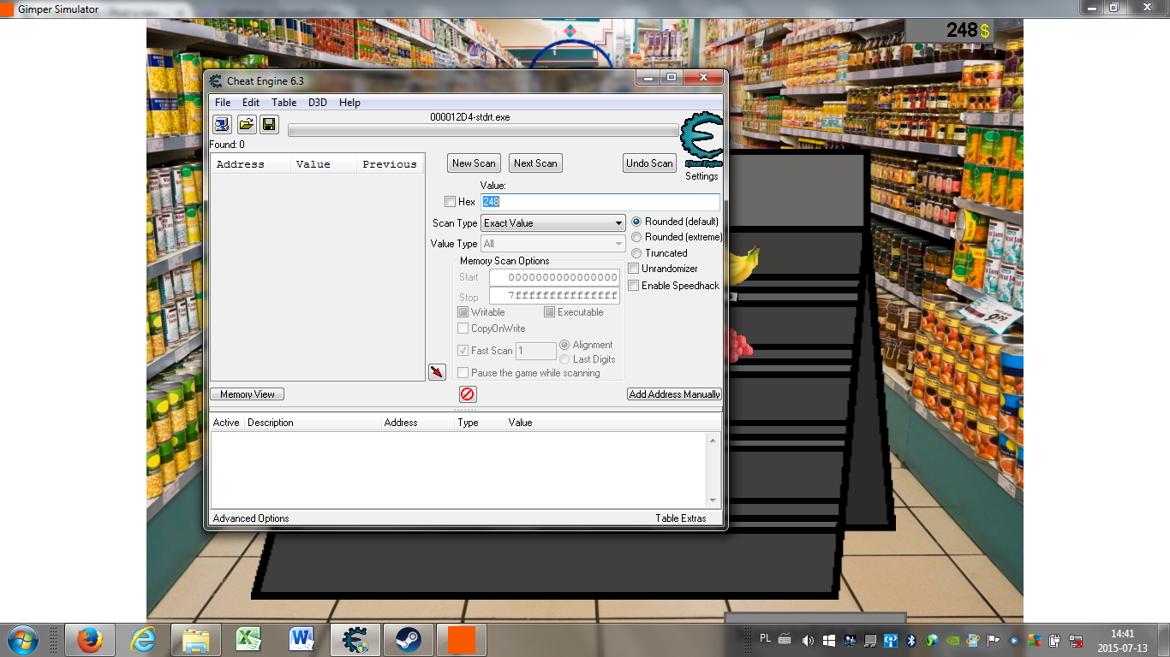Select the Truncated radio button
Viewport: 1170px width, 657px height.
pyautogui.click(x=636, y=253)
